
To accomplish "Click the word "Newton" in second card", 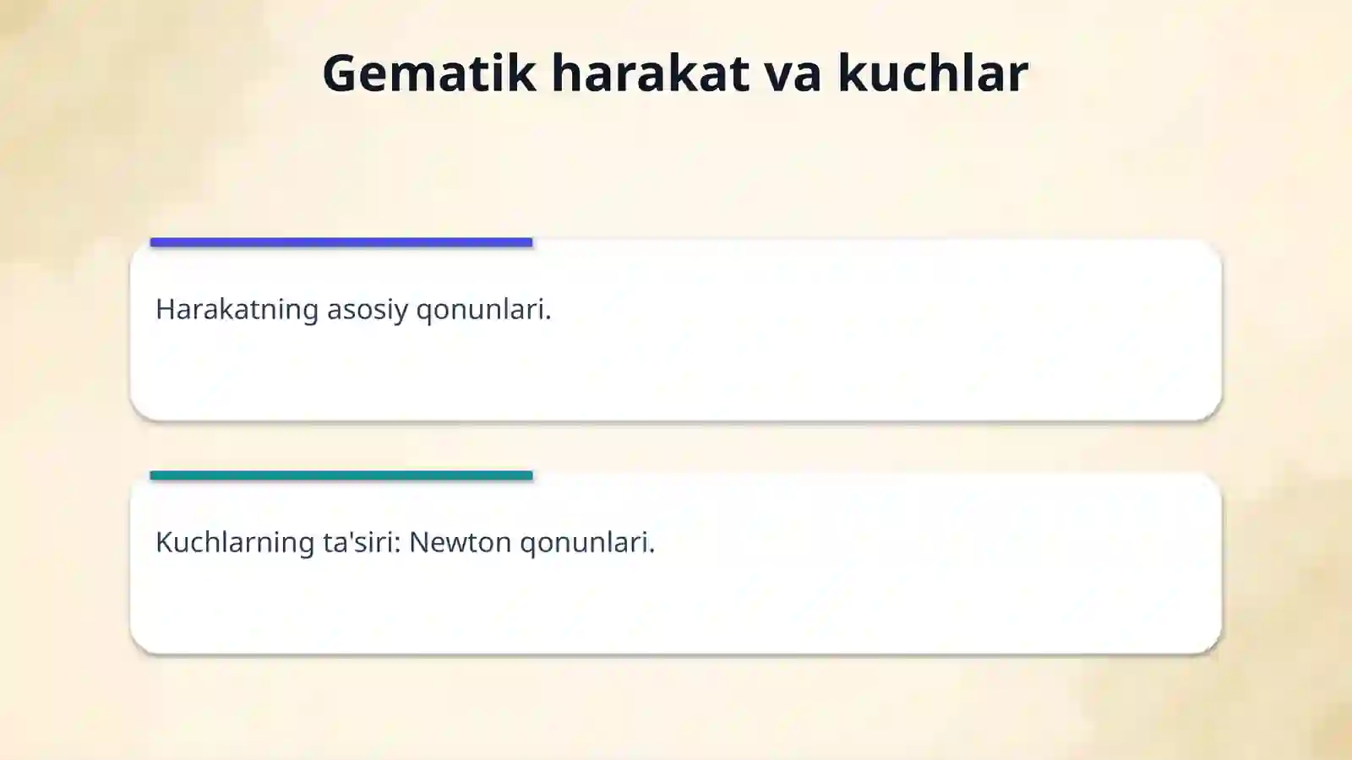I will (x=461, y=542).
